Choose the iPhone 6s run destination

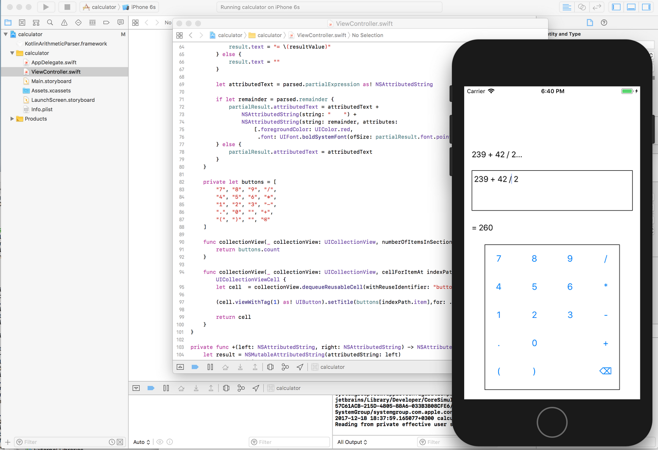(139, 7)
